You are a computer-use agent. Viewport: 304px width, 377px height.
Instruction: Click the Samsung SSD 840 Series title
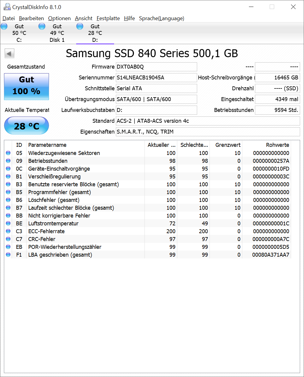tap(152, 54)
